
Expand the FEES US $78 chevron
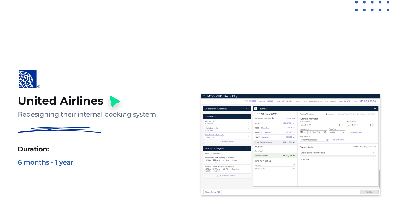(294, 128)
